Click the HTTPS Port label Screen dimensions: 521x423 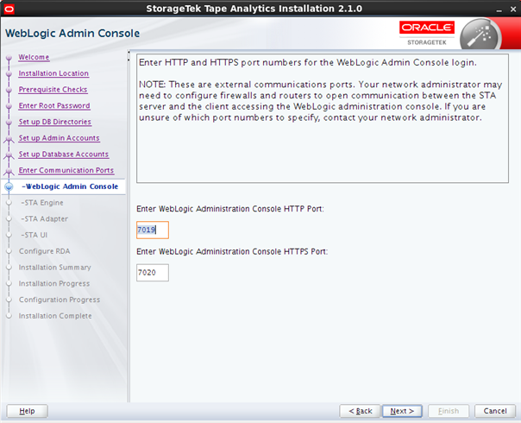click(x=232, y=252)
